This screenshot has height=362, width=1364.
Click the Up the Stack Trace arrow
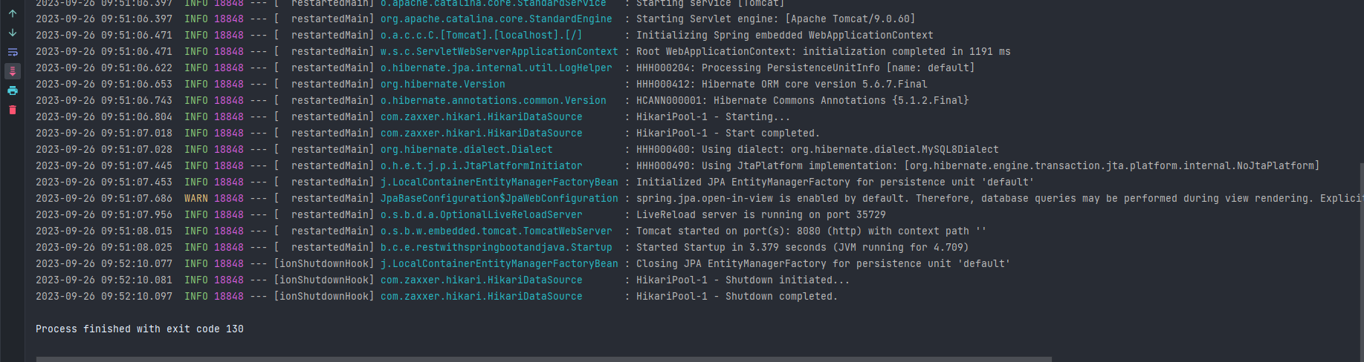[x=13, y=13]
